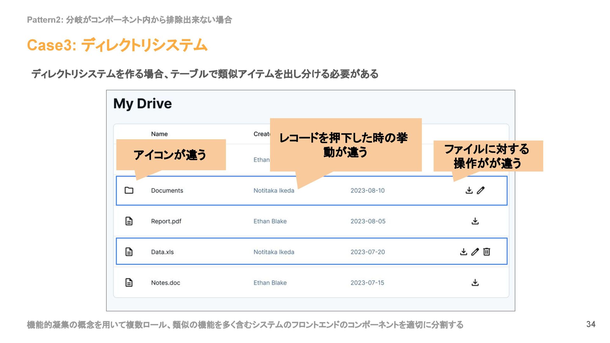Click Ethan Blake in the Notes.doc row

click(270, 283)
